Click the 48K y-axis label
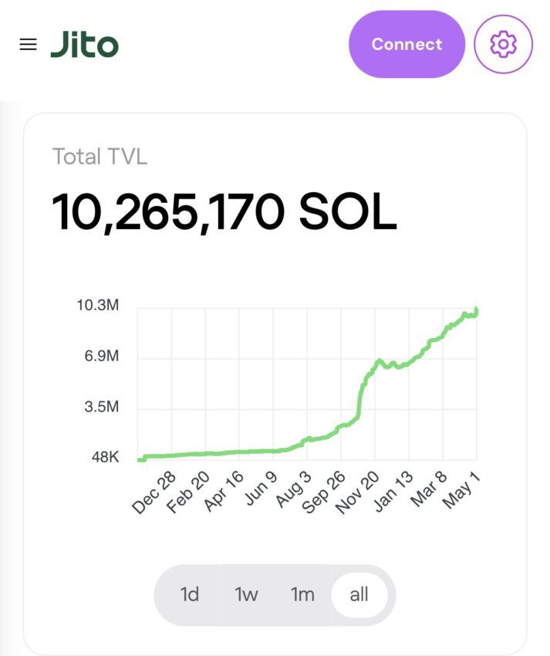The height and width of the screenshot is (656, 550). pos(105,457)
